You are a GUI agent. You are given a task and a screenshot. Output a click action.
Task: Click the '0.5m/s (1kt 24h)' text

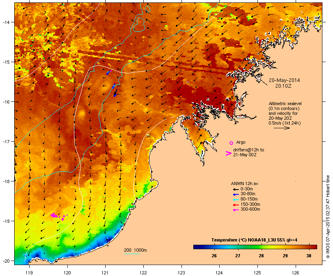click(285, 123)
